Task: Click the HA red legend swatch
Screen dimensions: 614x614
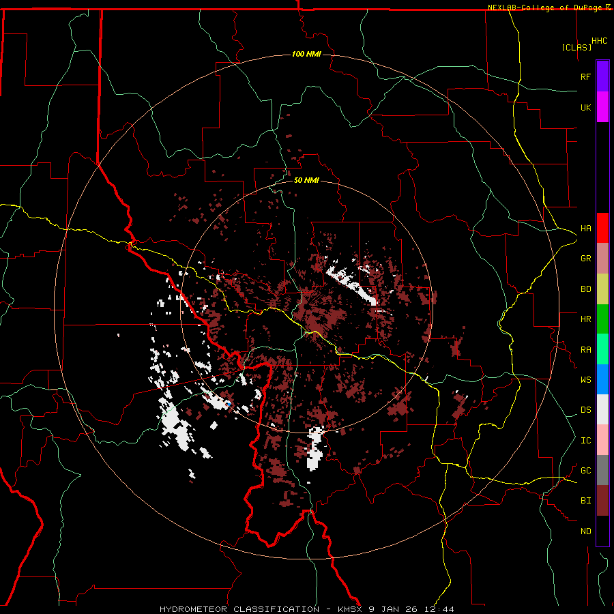Action: click(602, 228)
